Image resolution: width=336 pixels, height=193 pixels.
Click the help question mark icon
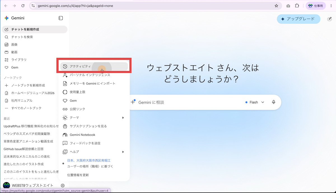point(65,152)
